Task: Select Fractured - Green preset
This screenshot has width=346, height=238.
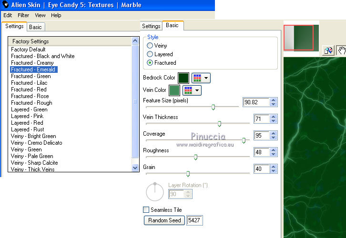Action: point(31,76)
